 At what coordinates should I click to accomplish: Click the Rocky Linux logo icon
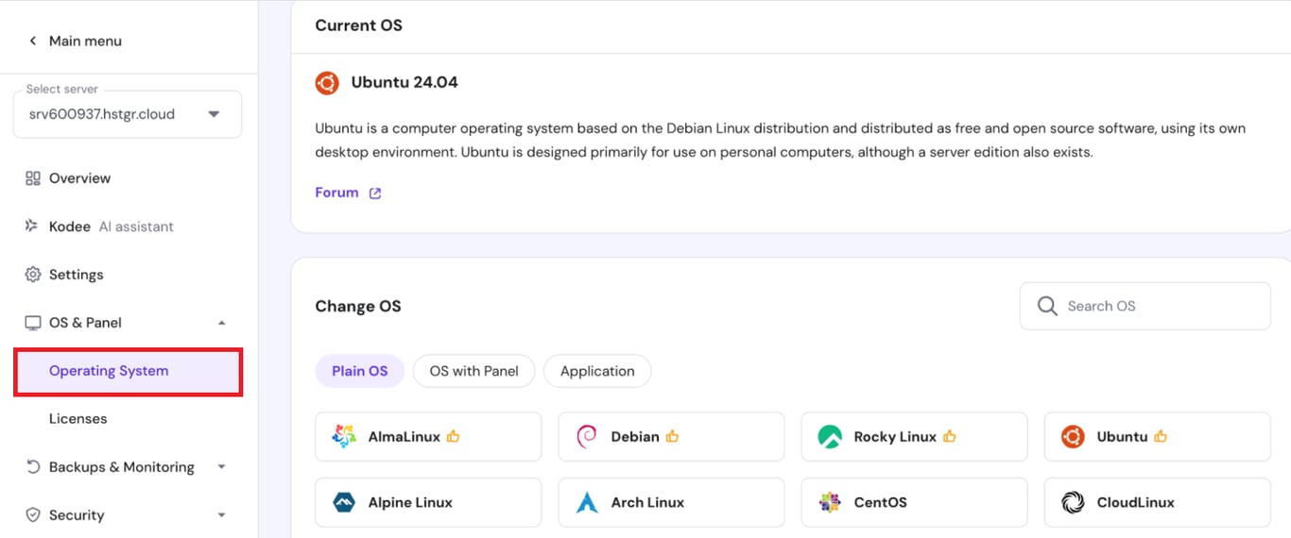(x=830, y=437)
